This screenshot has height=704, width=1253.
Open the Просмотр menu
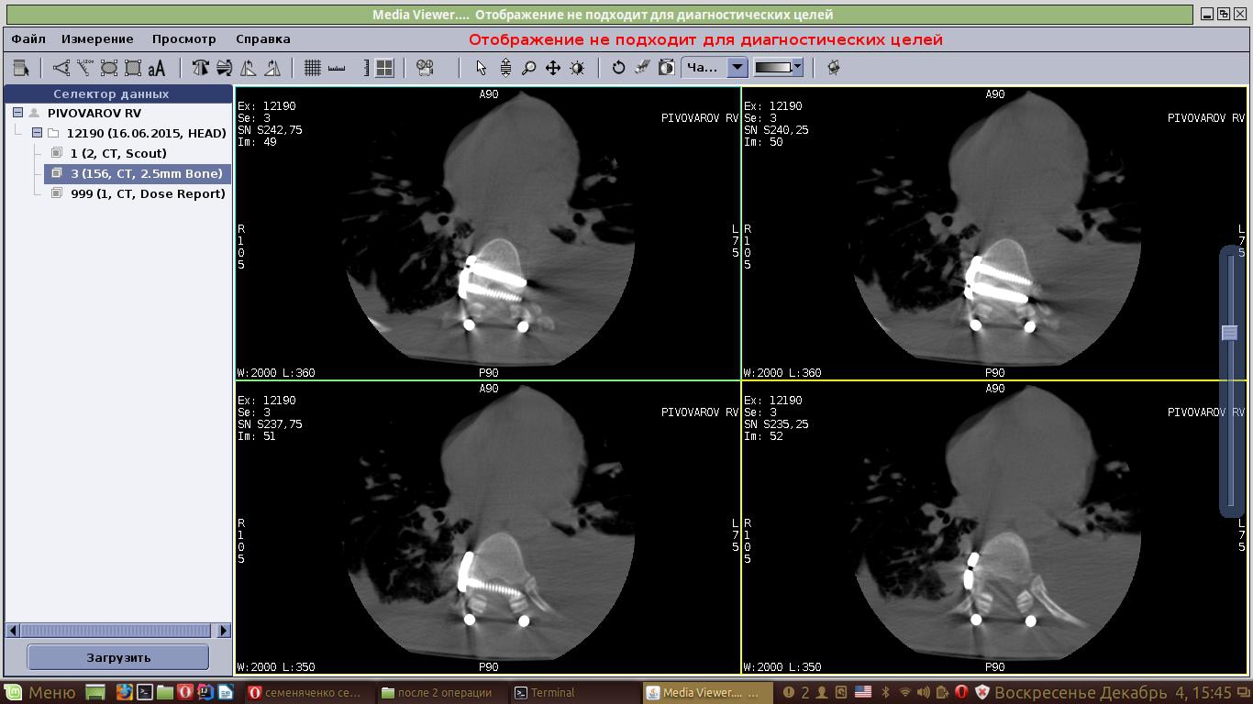(x=183, y=39)
